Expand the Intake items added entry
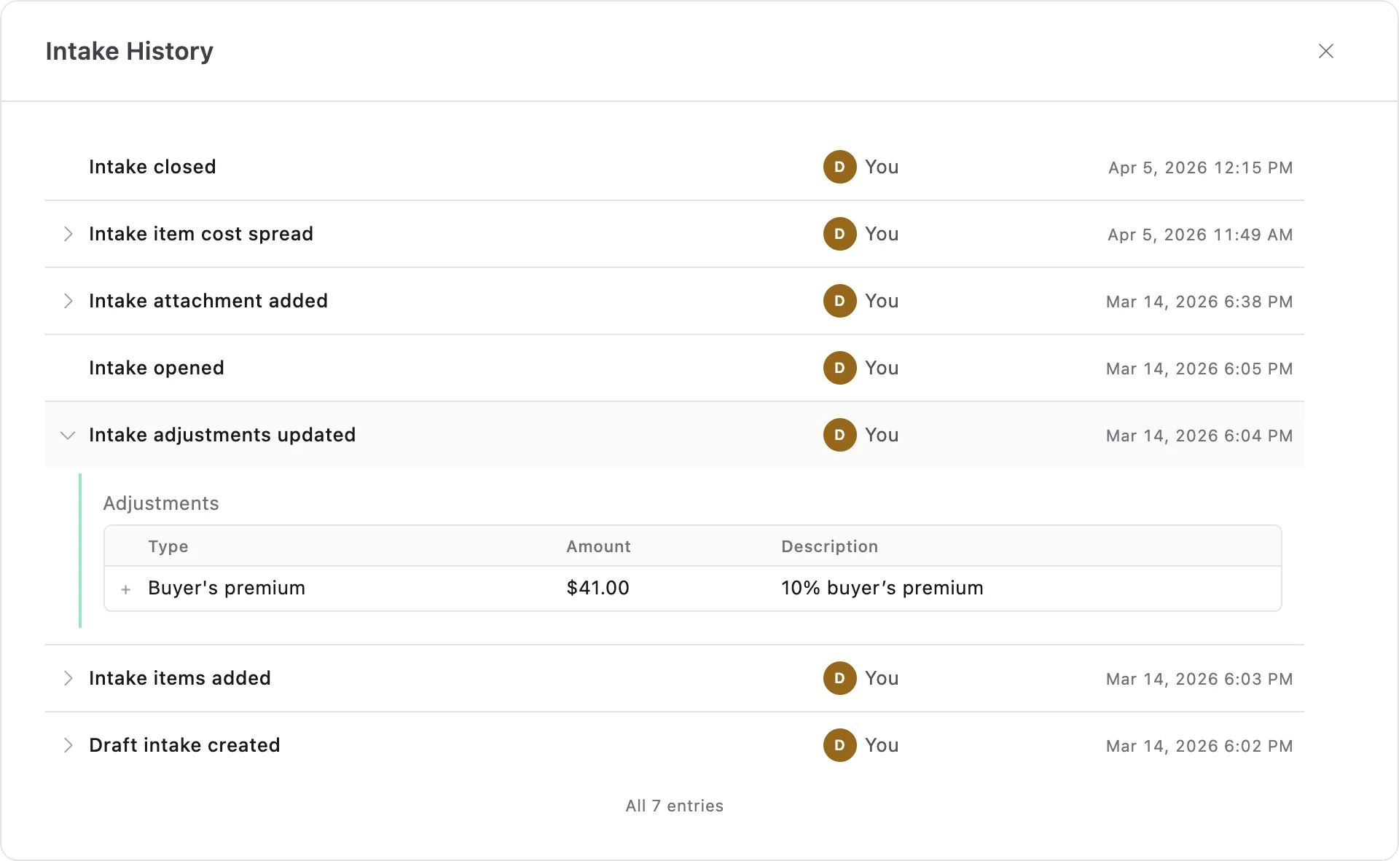Viewport: 1399px width, 861px height. click(x=68, y=678)
